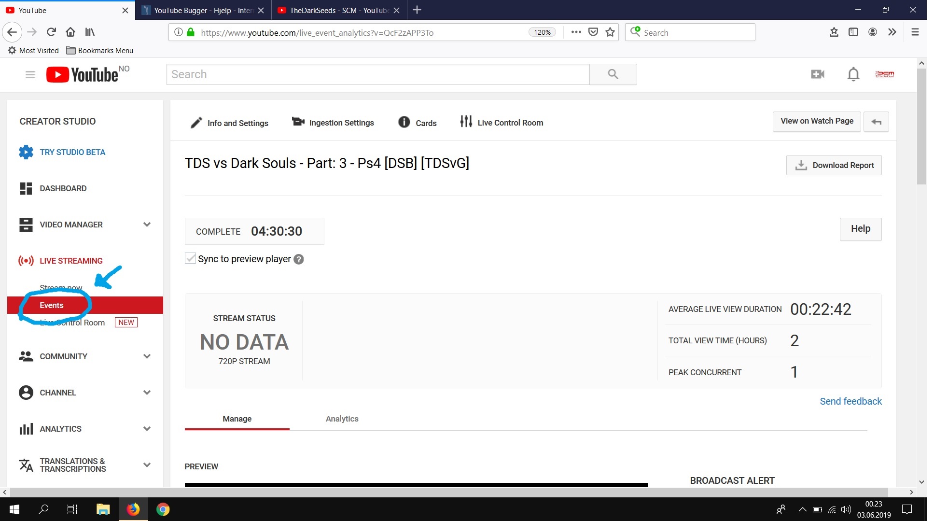Open Firefox page actions three-dot menu
The image size is (934, 521).
pos(576,32)
